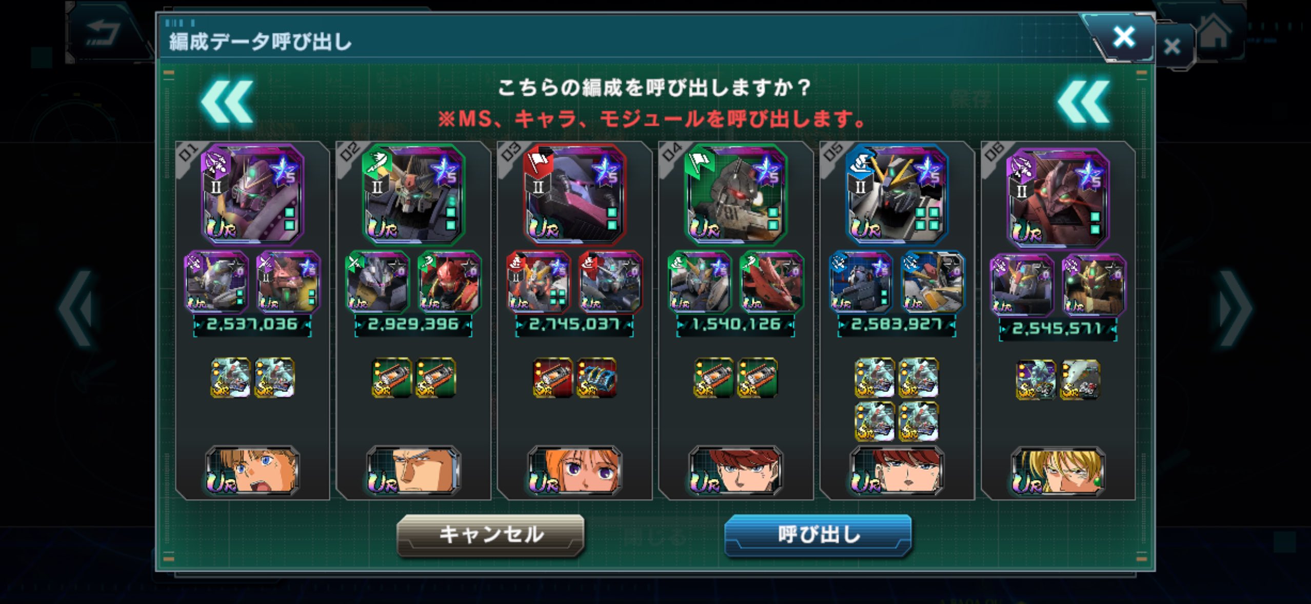Click the right-side double-chevron arrow in dialog

[x=1083, y=101]
